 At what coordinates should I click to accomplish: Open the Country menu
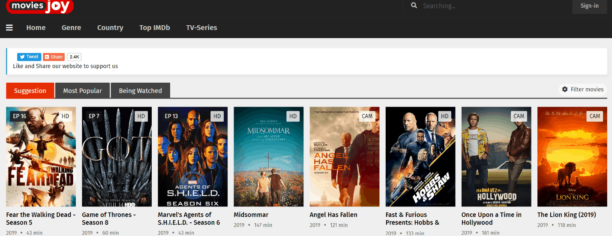110,27
